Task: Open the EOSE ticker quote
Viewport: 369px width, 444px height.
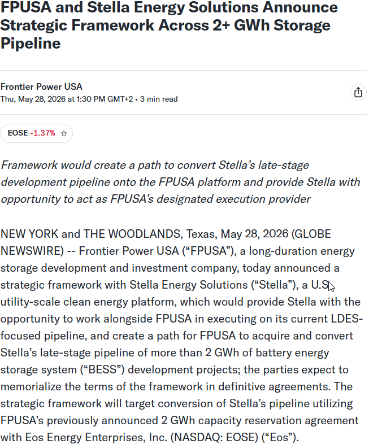Action: click(x=18, y=133)
